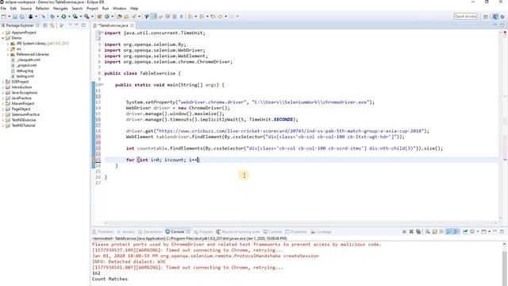Click the Terminate icon in Console toolbar

click(404, 231)
